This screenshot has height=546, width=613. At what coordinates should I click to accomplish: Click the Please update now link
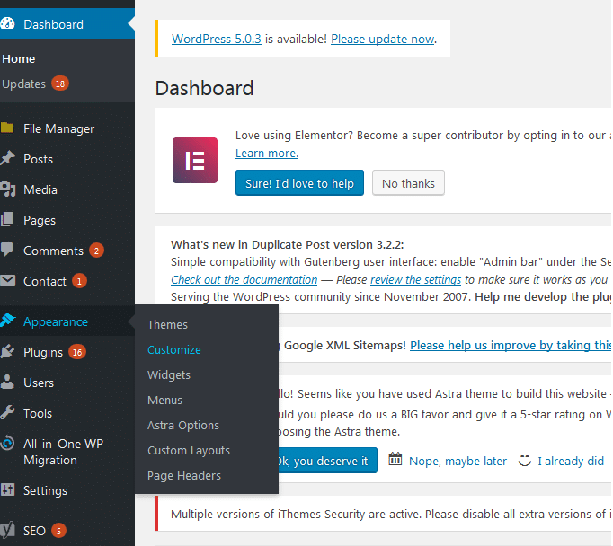tap(382, 39)
